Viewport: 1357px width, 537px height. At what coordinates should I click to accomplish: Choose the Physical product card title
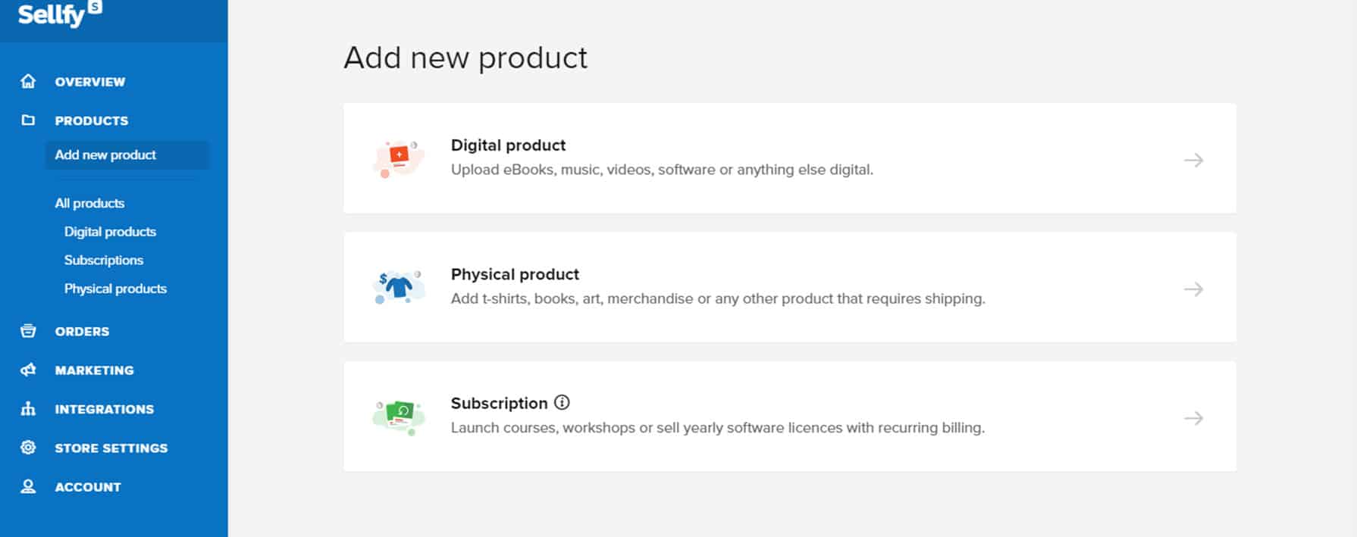point(515,274)
